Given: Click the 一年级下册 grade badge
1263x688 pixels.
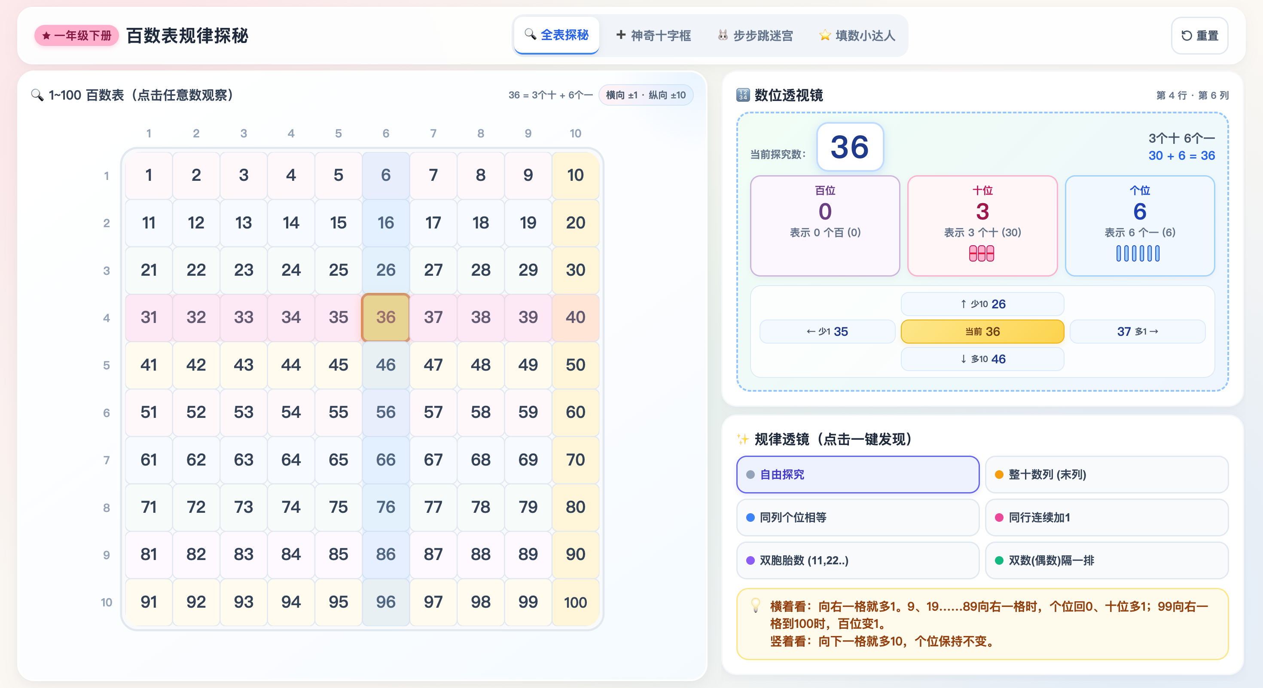Looking at the screenshot, I should coord(76,36).
